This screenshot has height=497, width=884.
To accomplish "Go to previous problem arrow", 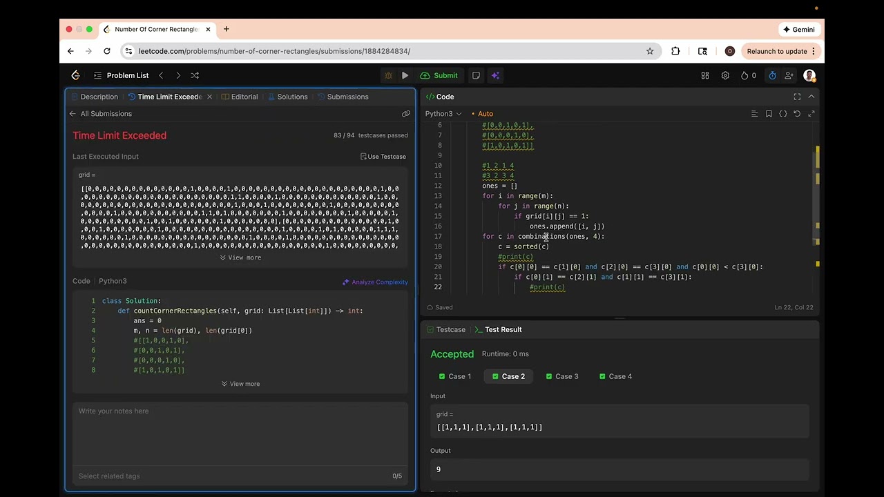I will (x=161, y=75).
